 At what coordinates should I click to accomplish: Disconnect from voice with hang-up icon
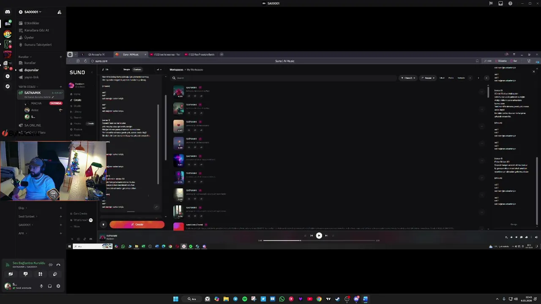(58, 265)
